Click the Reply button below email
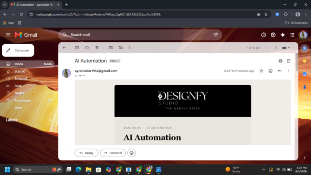Viewport: 311px width, 175px height. coord(86,153)
